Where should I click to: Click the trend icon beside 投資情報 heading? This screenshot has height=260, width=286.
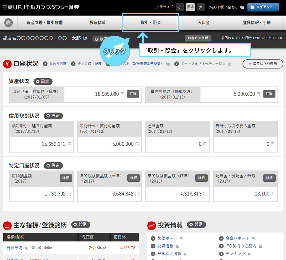(x=151, y=225)
